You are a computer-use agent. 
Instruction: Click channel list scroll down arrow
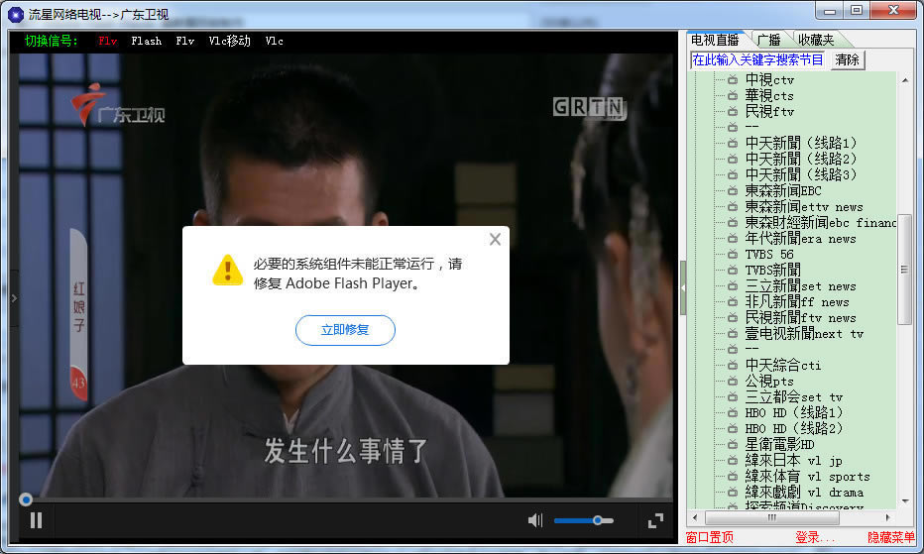click(905, 501)
